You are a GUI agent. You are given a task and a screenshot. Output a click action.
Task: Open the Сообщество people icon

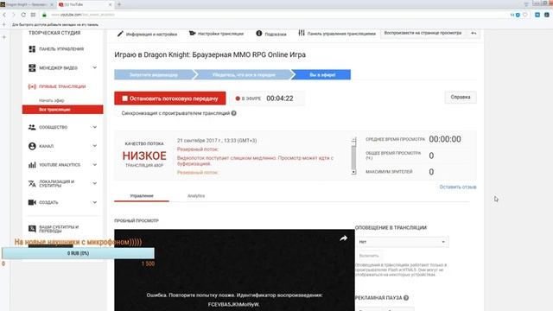coord(32,127)
